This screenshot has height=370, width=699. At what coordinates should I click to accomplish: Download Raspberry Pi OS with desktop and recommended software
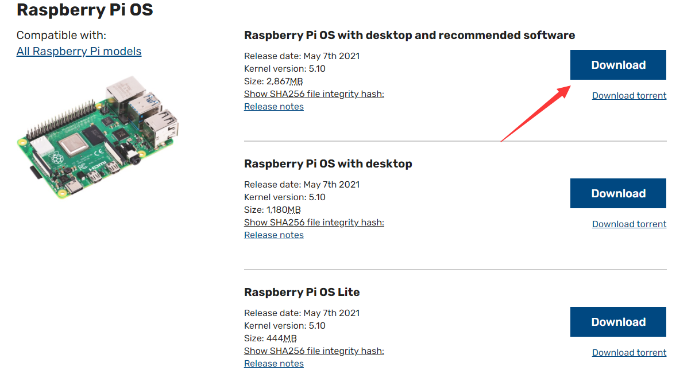click(618, 65)
